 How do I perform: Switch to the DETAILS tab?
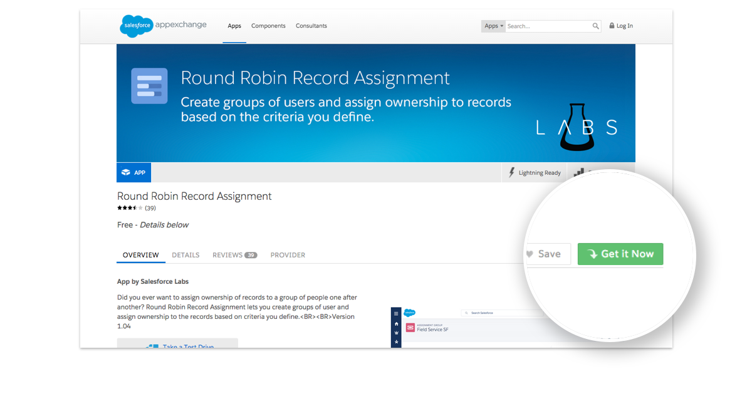click(x=185, y=255)
